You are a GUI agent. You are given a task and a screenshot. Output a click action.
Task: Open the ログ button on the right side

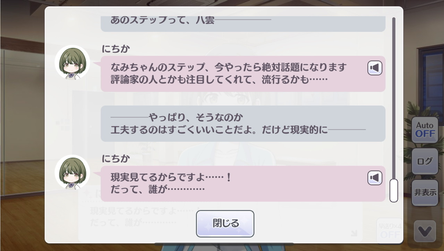point(425,161)
